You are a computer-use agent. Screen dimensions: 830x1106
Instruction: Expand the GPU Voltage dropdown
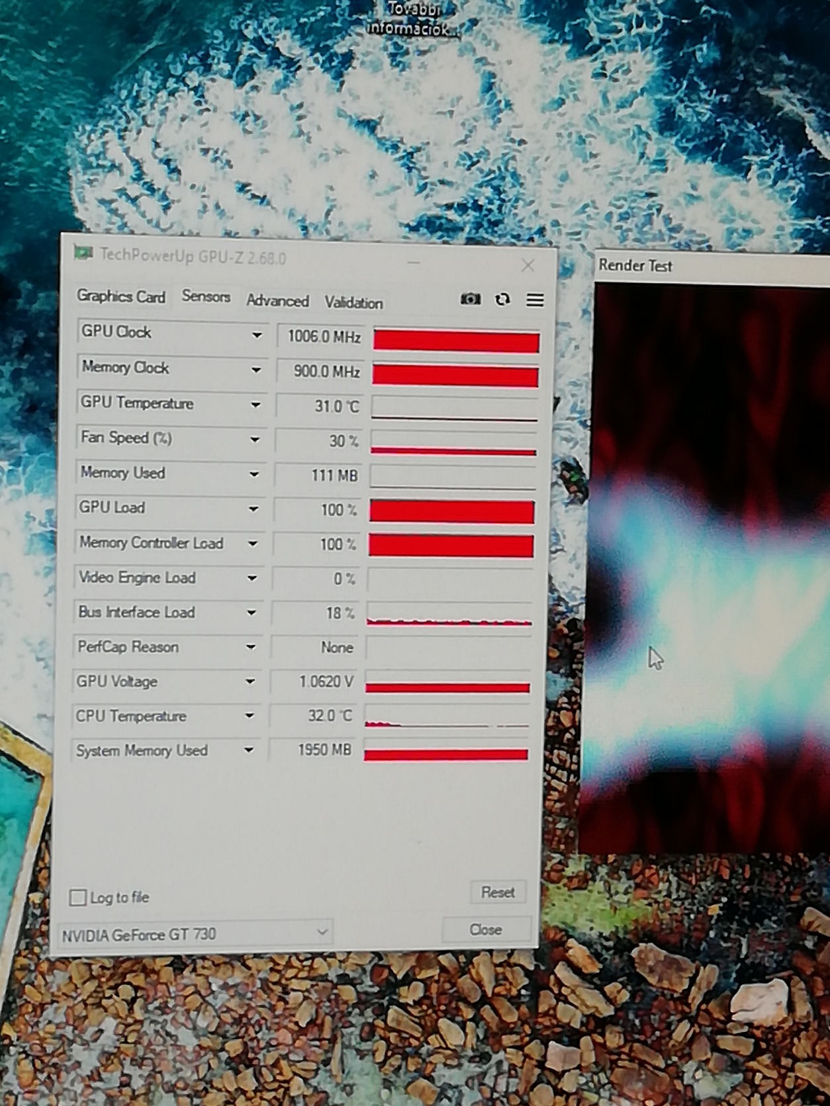click(x=250, y=681)
